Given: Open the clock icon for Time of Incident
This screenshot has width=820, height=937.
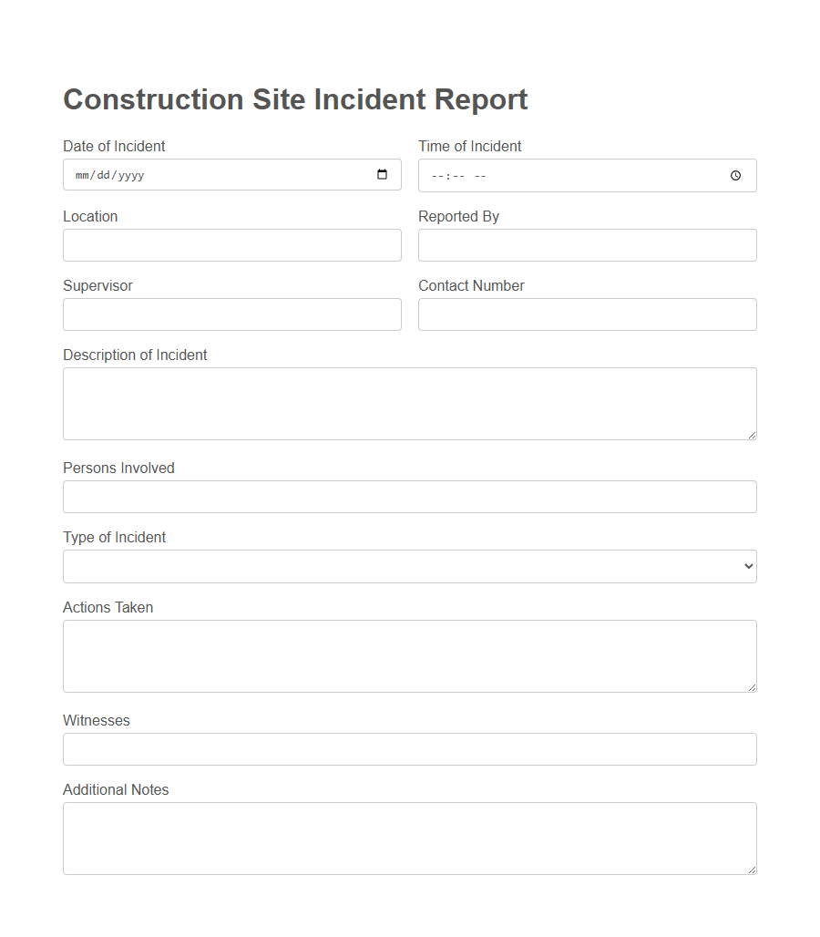Looking at the screenshot, I should pos(735,175).
